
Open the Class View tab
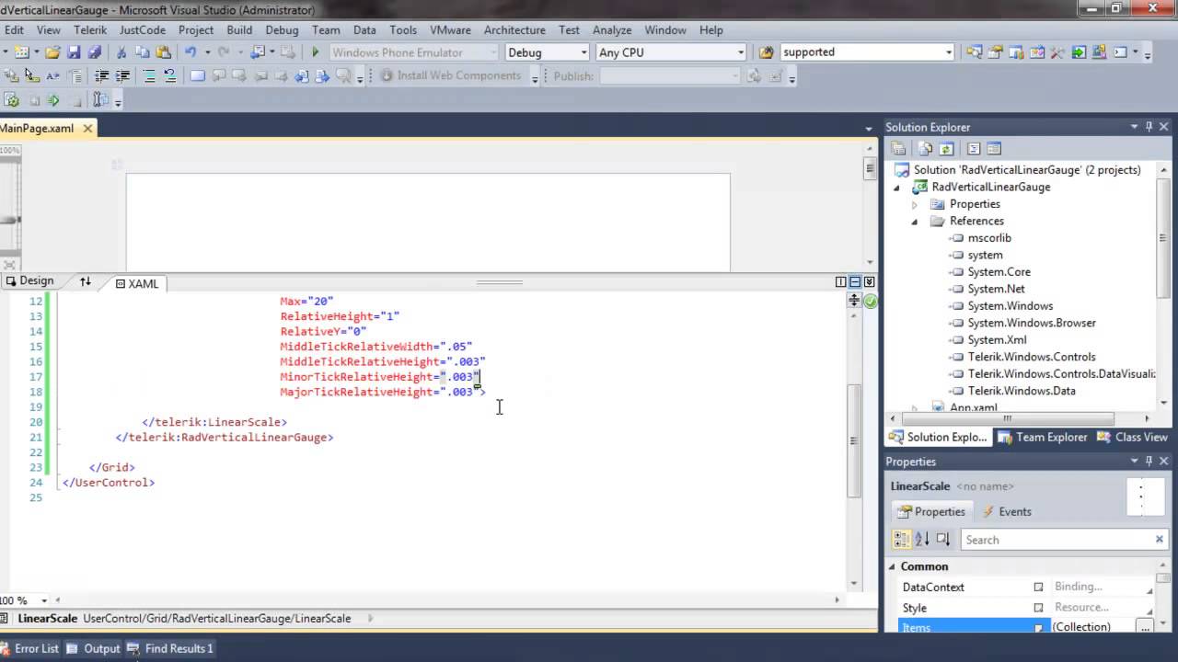(1133, 437)
